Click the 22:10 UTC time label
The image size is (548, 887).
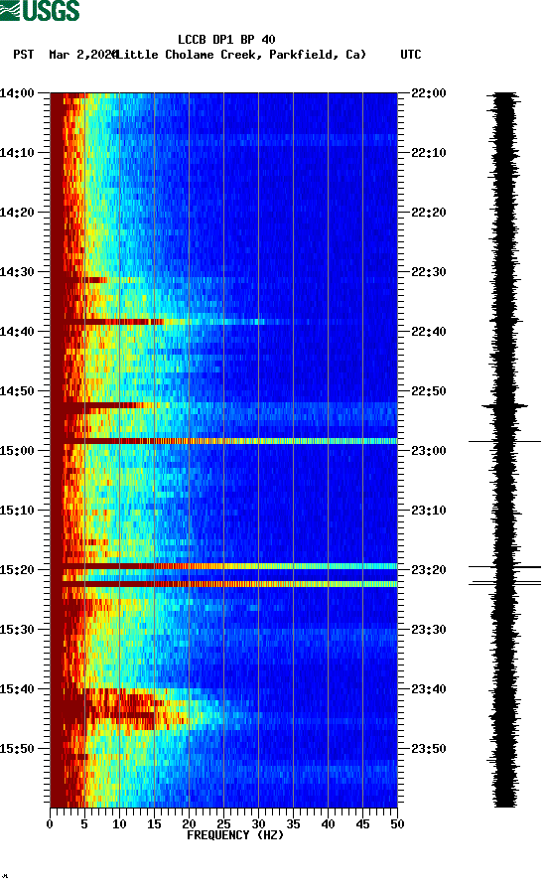click(x=429, y=153)
